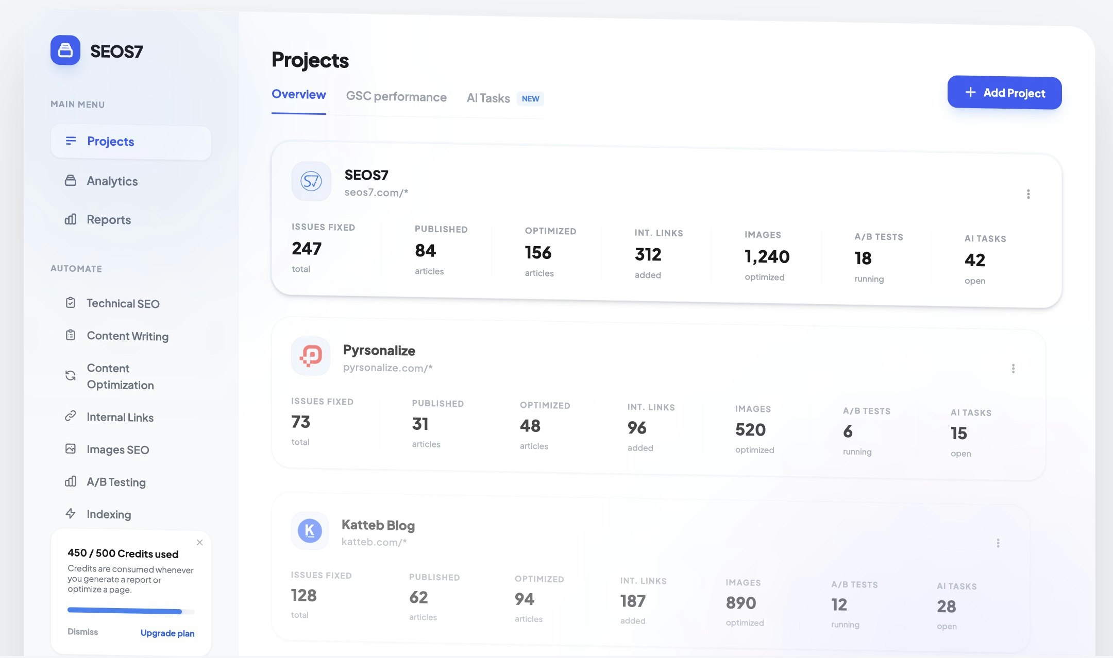Select the Content Writing icon
This screenshot has height=658, width=1113.
click(71, 336)
